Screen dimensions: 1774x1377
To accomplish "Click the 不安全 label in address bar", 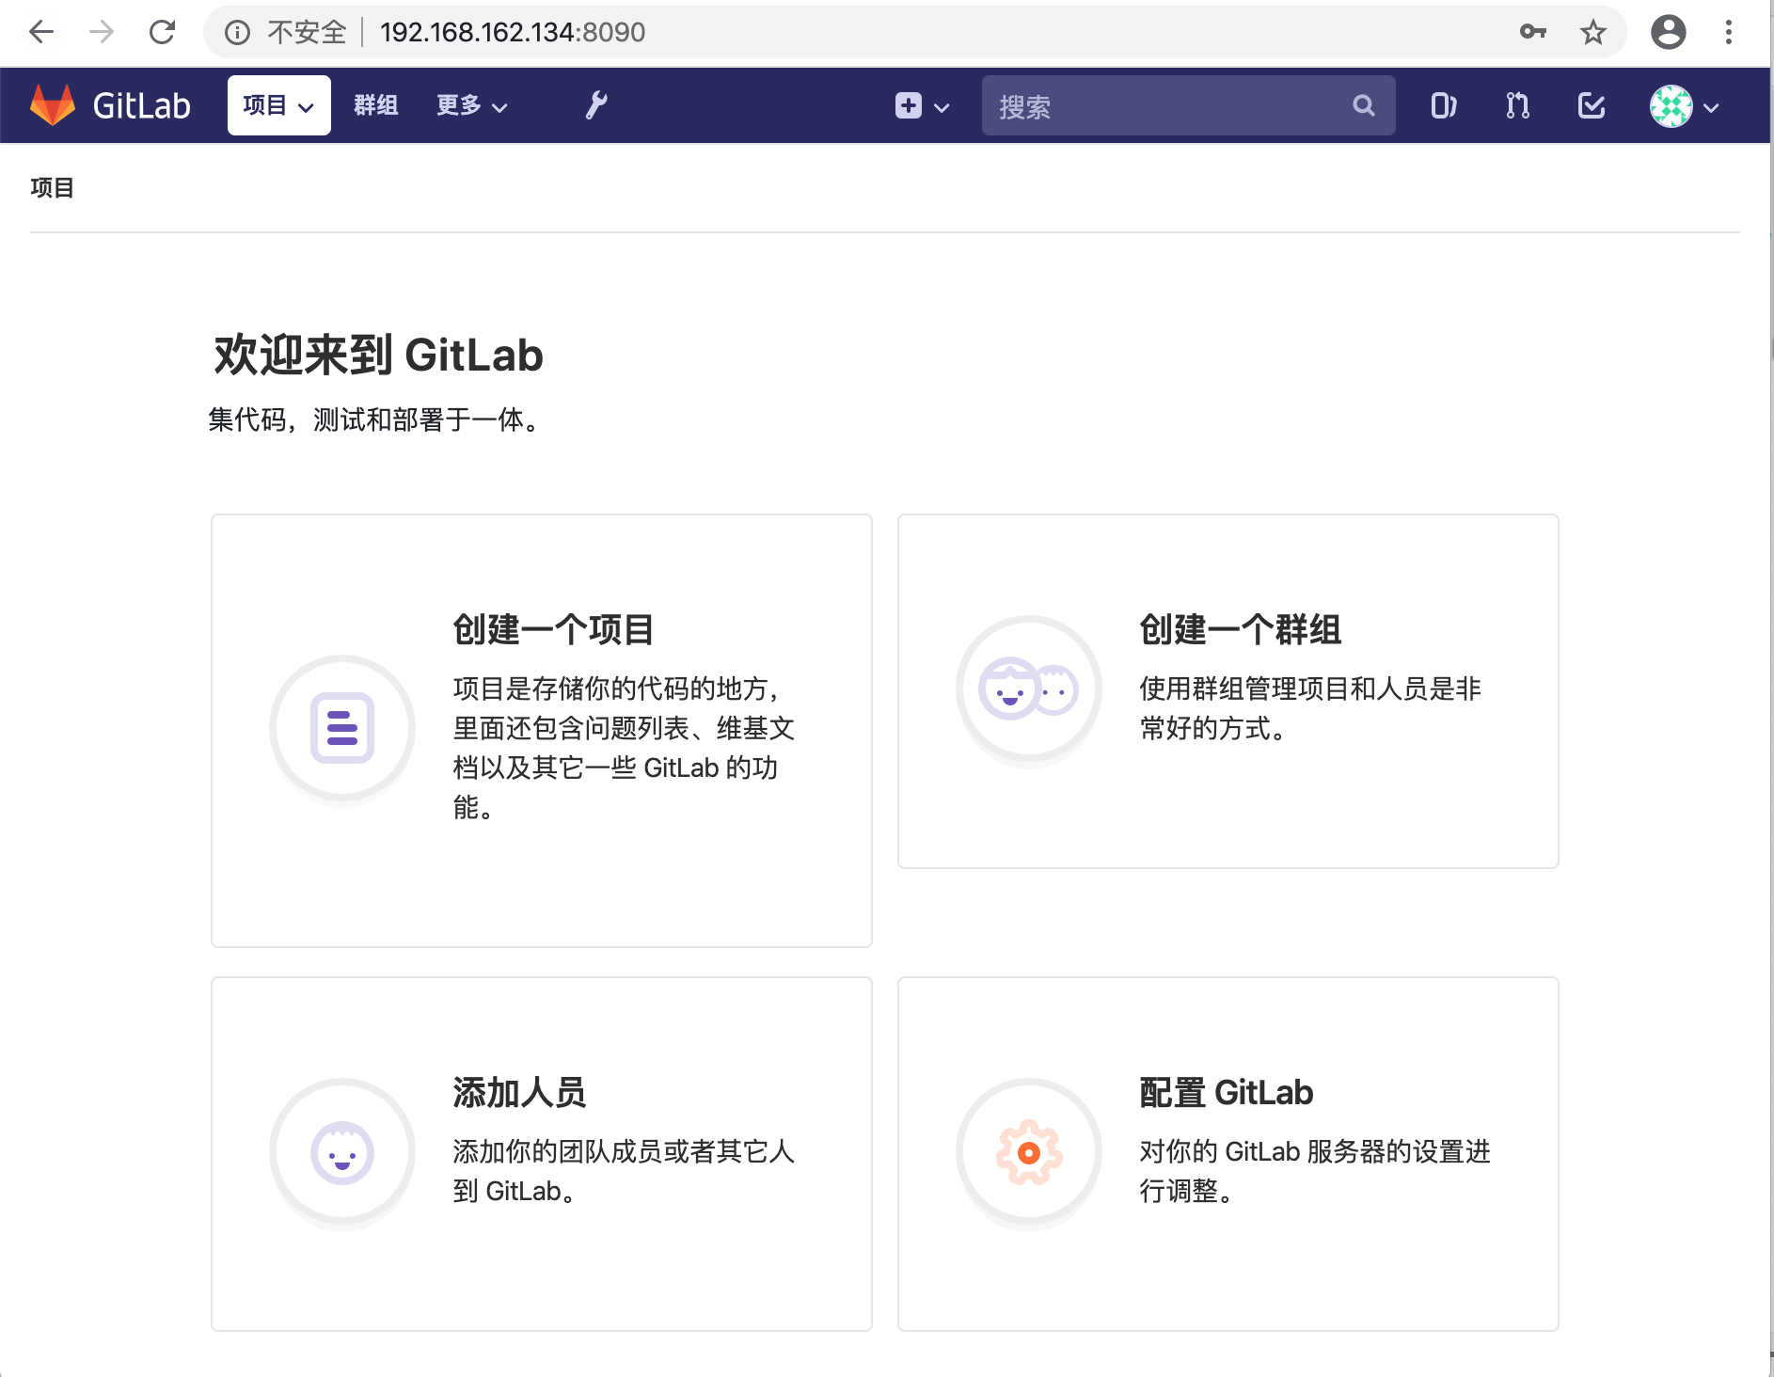I will click(x=308, y=32).
